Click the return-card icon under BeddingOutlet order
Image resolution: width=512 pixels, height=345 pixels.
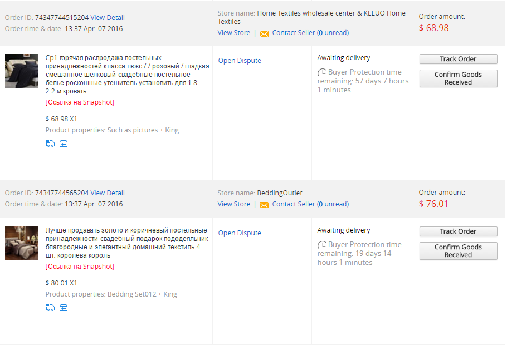click(64, 308)
